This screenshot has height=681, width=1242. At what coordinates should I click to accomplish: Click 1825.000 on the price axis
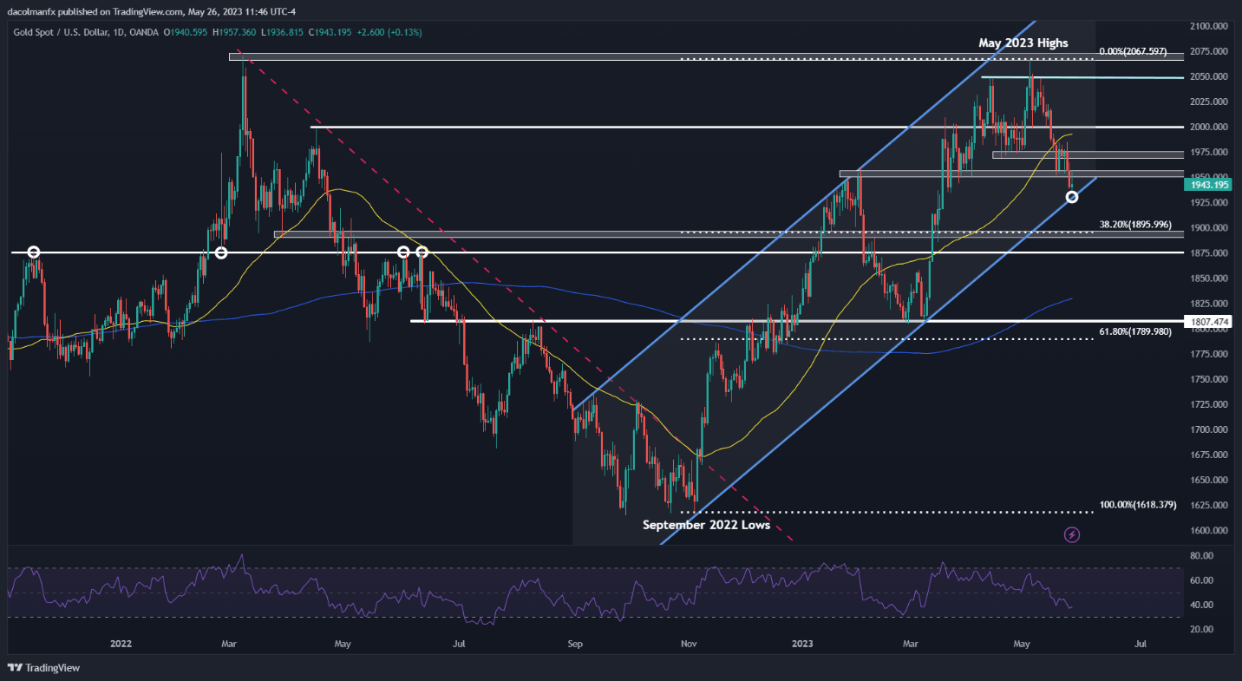point(1211,304)
